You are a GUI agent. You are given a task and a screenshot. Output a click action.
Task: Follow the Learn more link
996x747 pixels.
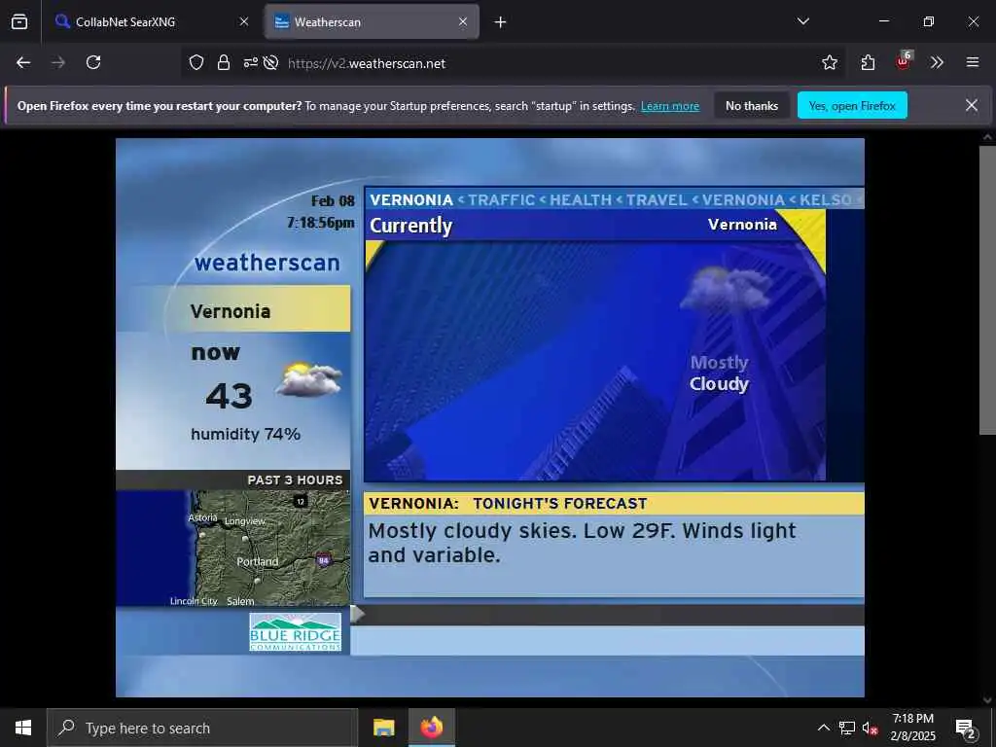(669, 106)
